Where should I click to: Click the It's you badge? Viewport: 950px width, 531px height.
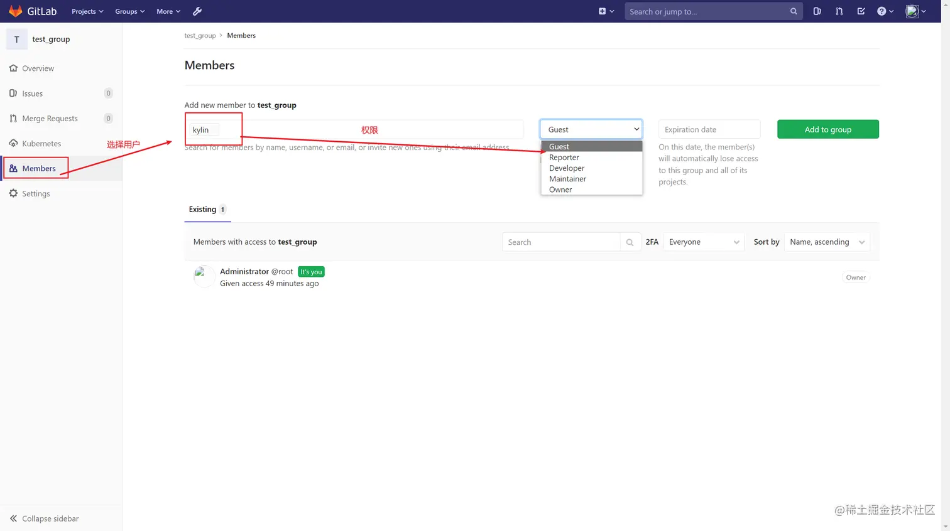click(311, 272)
